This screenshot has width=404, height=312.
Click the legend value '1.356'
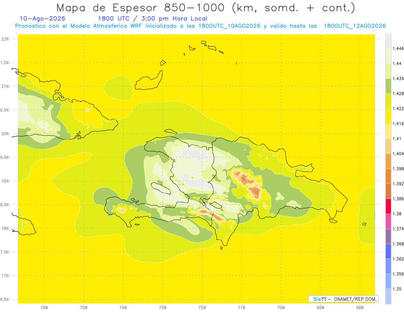[x=398, y=274]
